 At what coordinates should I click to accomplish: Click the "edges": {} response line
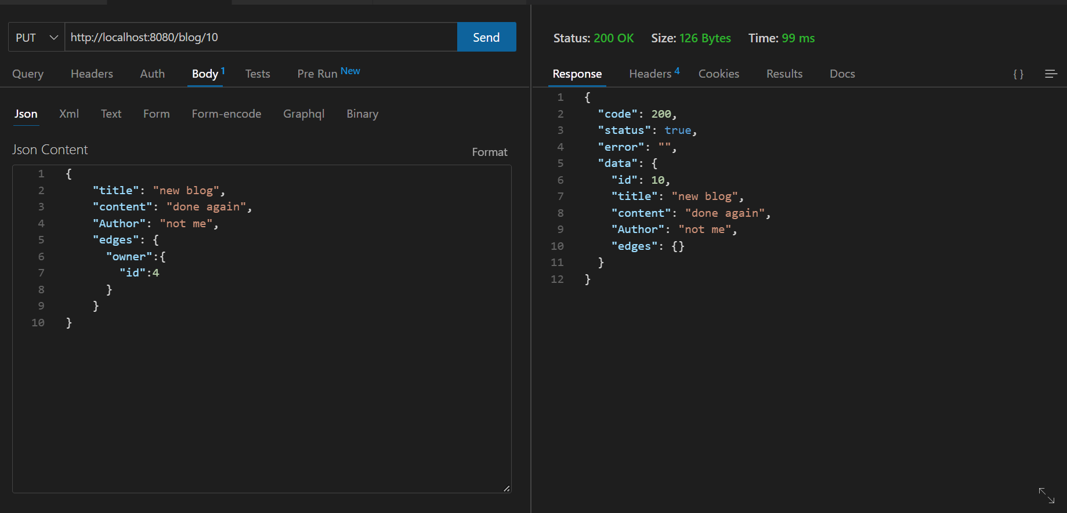pyautogui.click(x=648, y=246)
